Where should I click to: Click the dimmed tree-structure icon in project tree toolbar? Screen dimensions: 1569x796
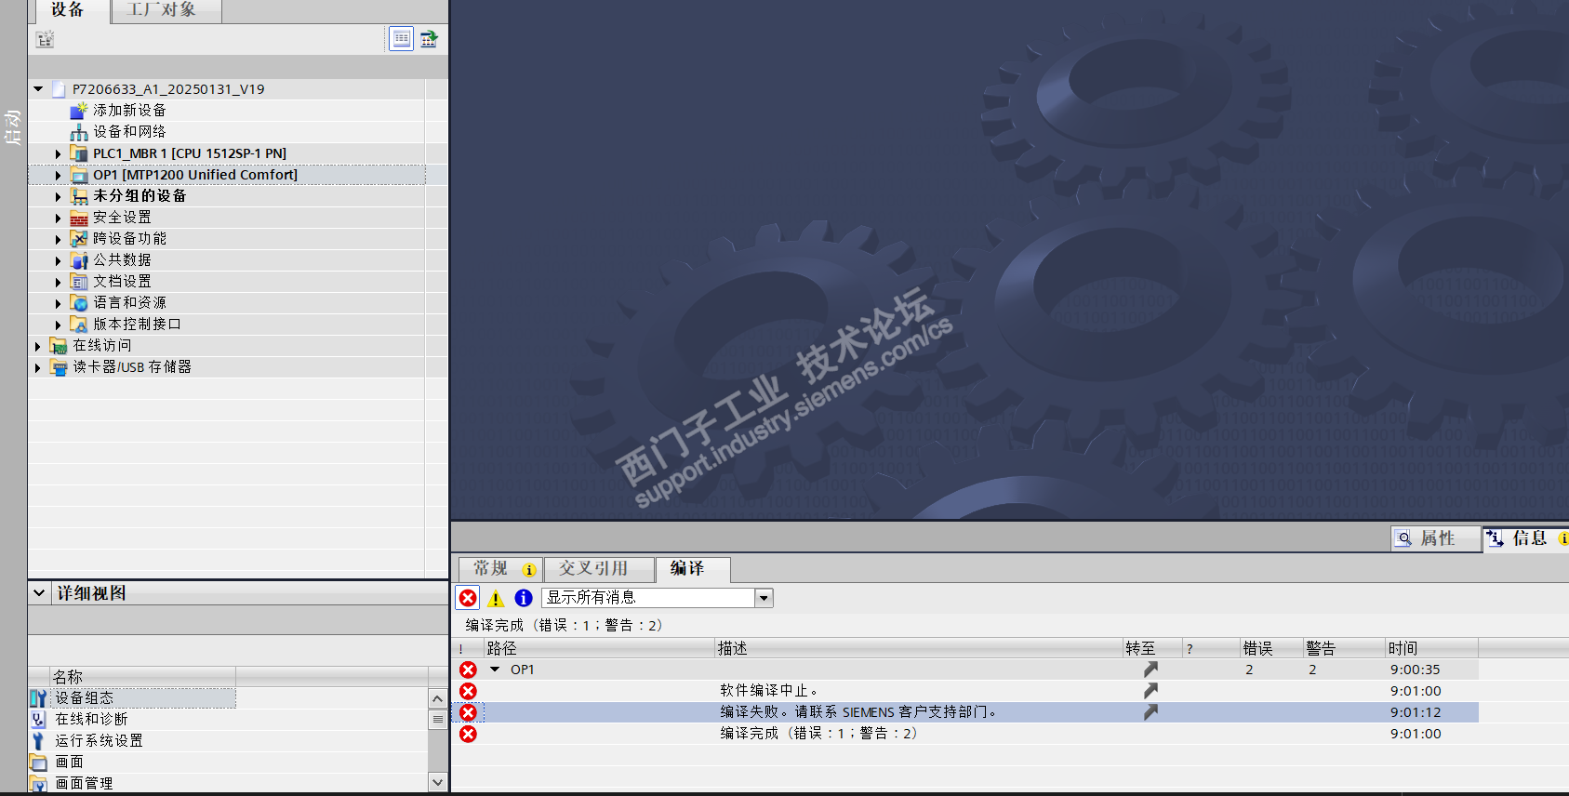45,39
